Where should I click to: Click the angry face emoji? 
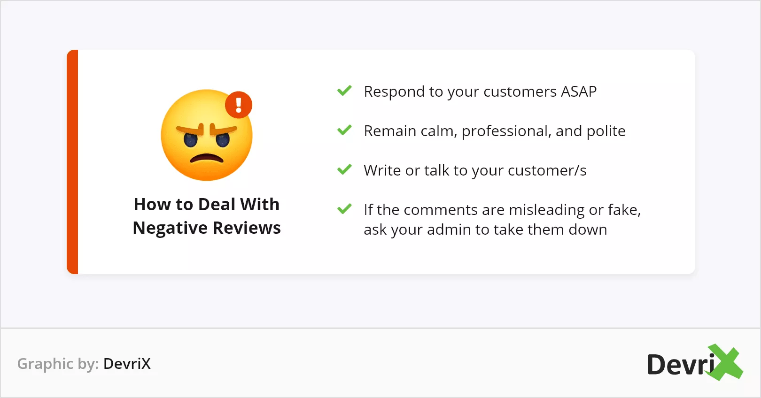(x=207, y=135)
